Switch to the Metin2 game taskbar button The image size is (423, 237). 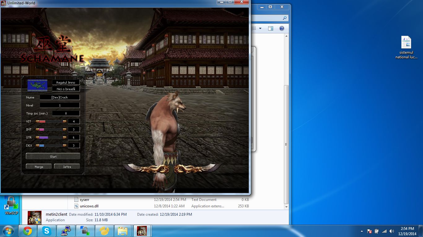click(142, 231)
